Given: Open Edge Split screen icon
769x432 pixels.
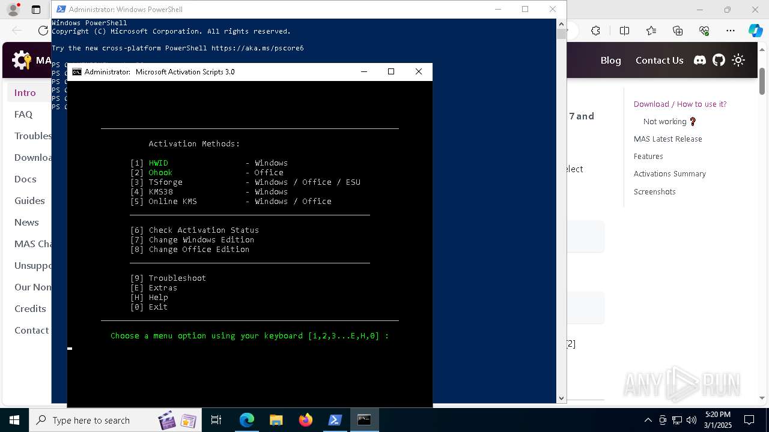Looking at the screenshot, I should click(x=624, y=31).
